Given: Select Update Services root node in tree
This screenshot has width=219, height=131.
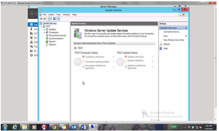Looking at the screenshot, I should (x=50, y=23).
